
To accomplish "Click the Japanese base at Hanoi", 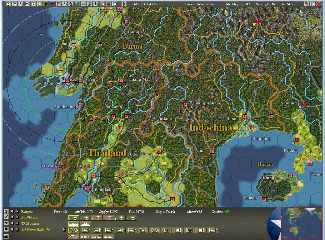I will click(245, 116).
